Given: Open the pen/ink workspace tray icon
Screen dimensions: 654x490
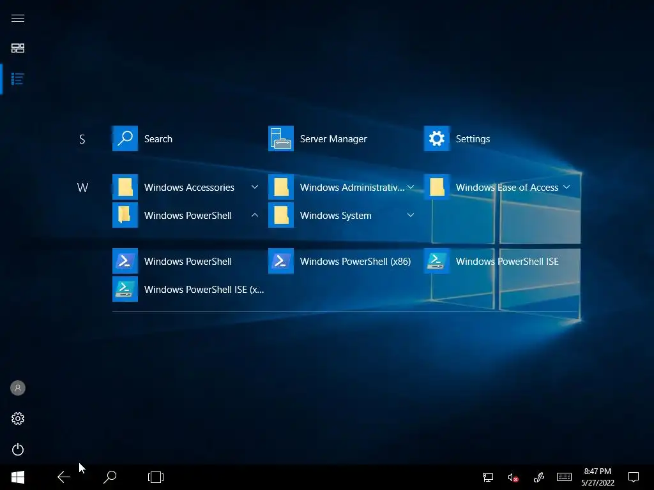Looking at the screenshot, I should pos(539,477).
